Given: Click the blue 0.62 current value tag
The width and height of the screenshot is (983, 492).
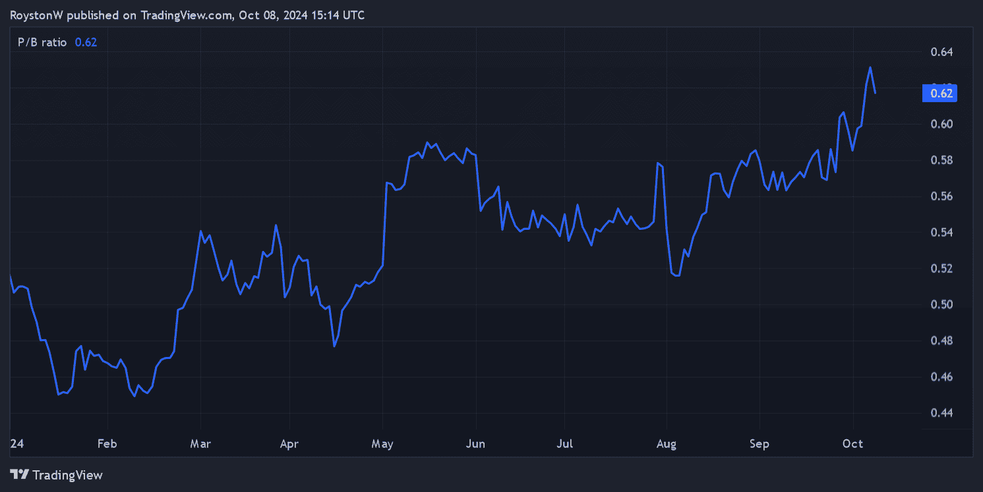Looking at the screenshot, I should tap(939, 94).
